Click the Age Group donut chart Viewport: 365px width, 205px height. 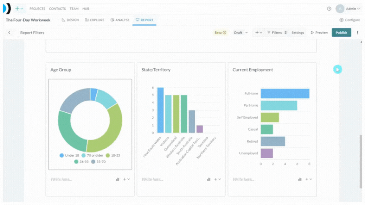(x=90, y=120)
